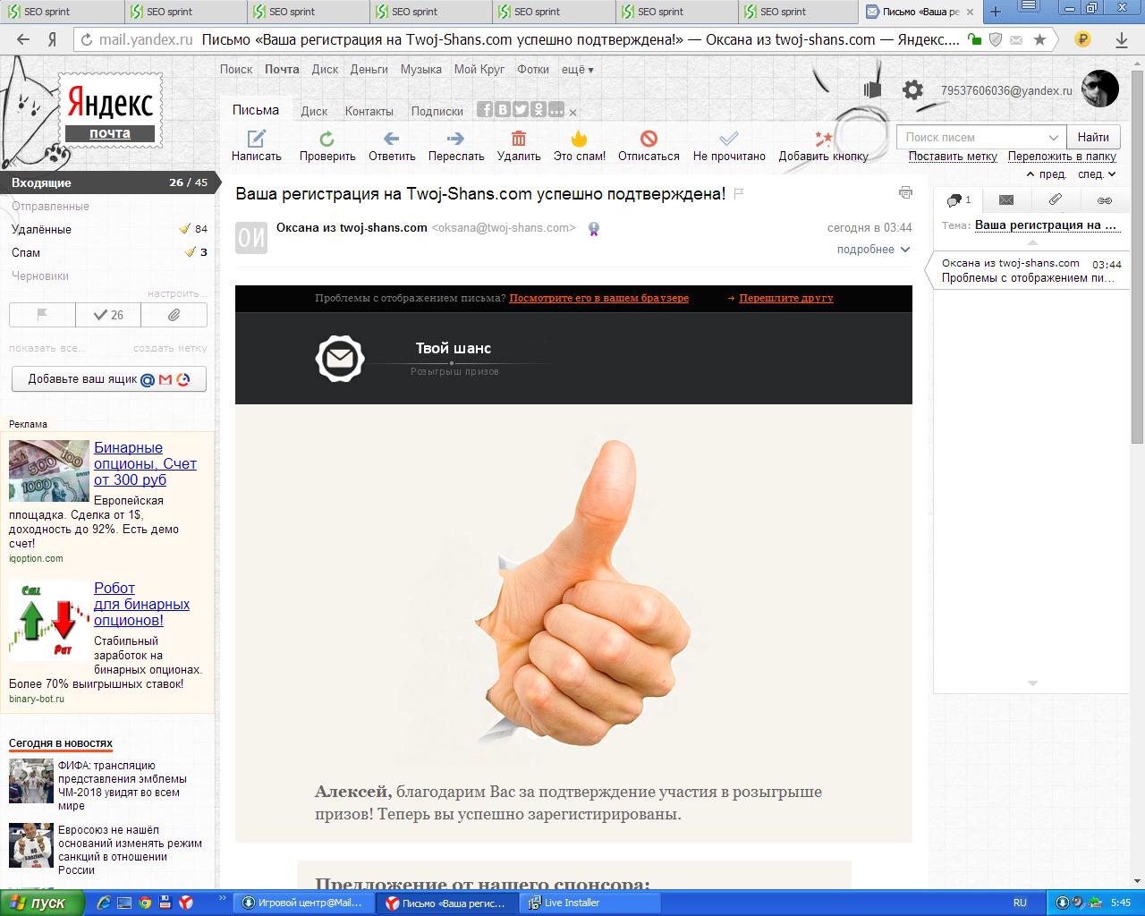This screenshot has height=916, width=1145.
Task: Switch to the Диск tab
Action: pos(314,112)
